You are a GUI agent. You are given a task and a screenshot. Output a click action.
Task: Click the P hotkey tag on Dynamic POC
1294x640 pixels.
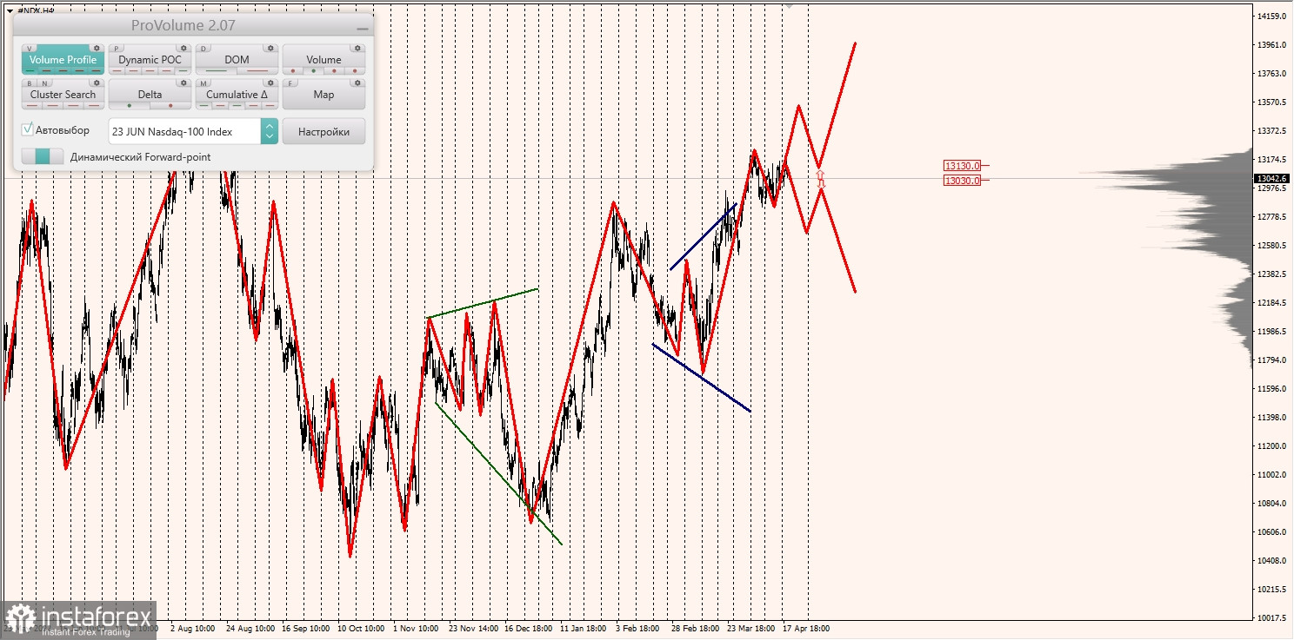117,49
